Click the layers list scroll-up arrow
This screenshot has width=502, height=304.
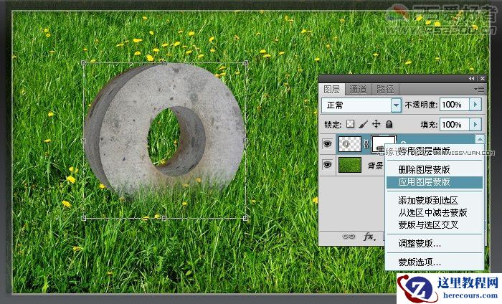(x=480, y=139)
